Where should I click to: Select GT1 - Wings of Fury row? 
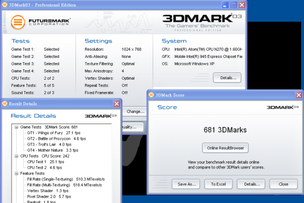(54, 133)
